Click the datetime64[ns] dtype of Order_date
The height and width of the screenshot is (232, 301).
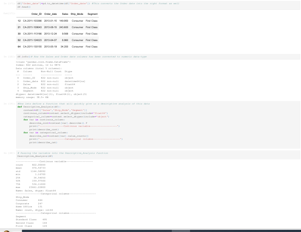coord(75,81)
